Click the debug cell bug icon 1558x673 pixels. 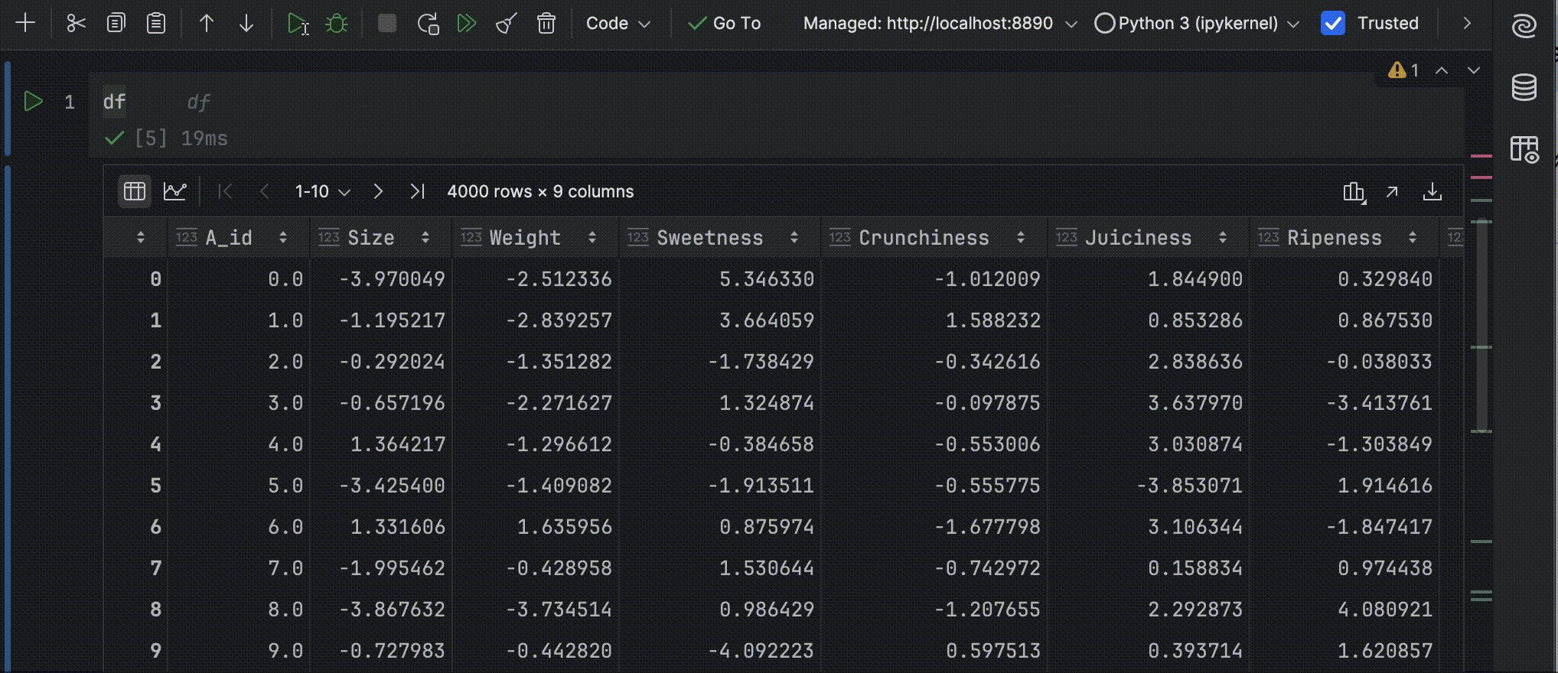click(x=336, y=24)
